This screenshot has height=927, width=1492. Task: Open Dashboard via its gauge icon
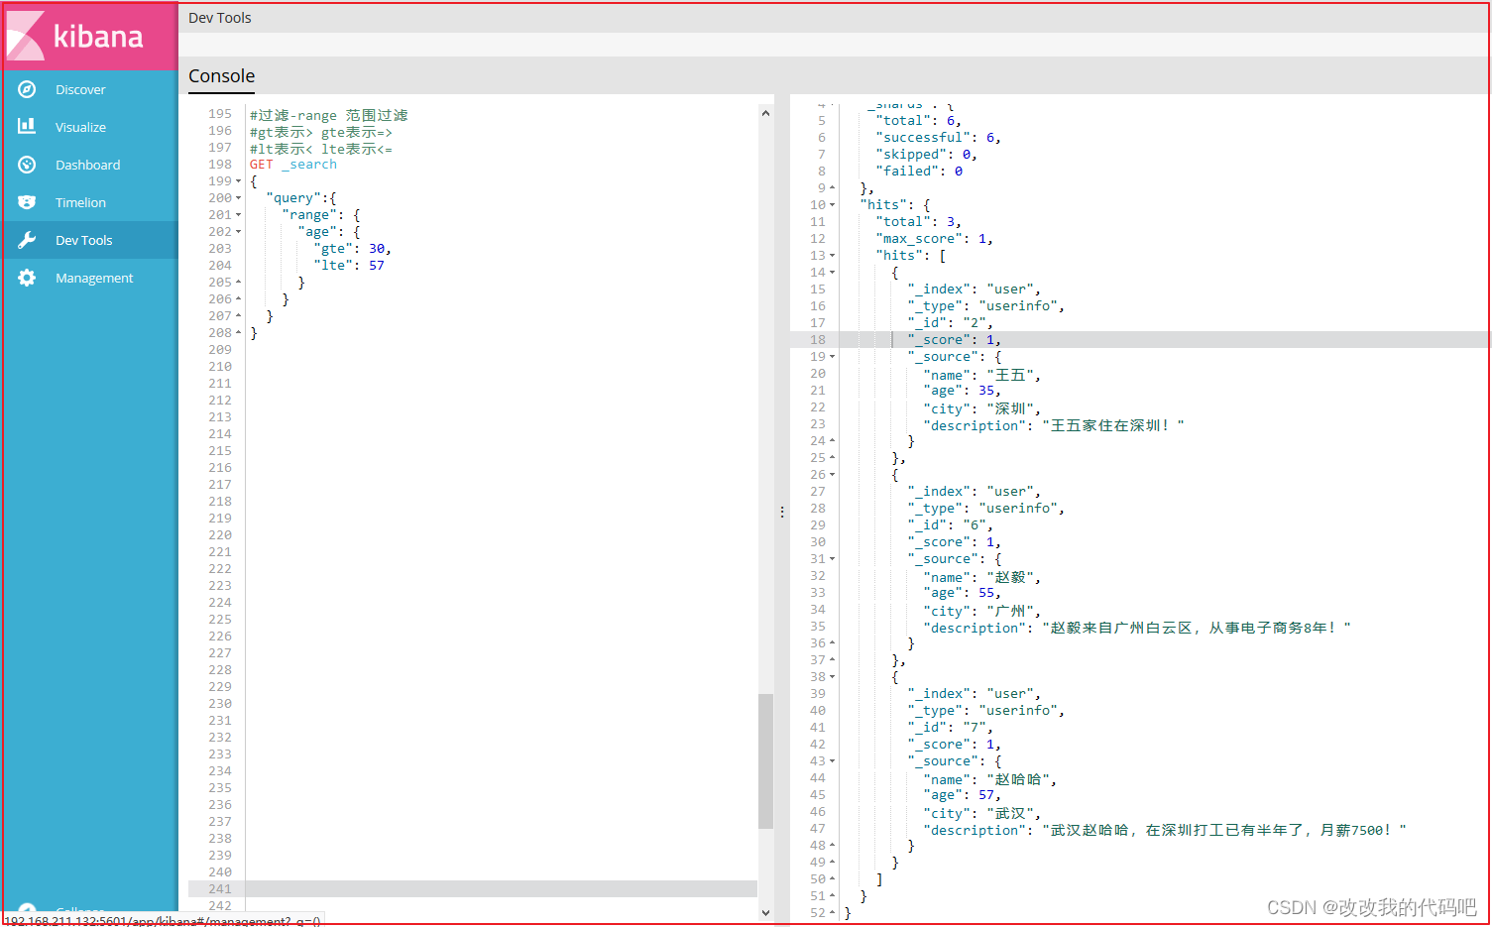(27, 165)
